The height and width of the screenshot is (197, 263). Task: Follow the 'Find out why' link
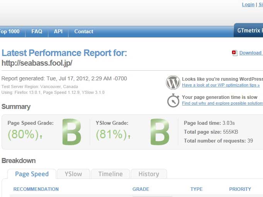pyautogui.click(x=222, y=104)
